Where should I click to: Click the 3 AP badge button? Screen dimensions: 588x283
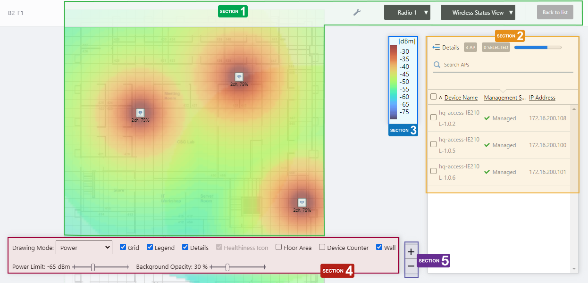pyautogui.click(x=470, y=47)
